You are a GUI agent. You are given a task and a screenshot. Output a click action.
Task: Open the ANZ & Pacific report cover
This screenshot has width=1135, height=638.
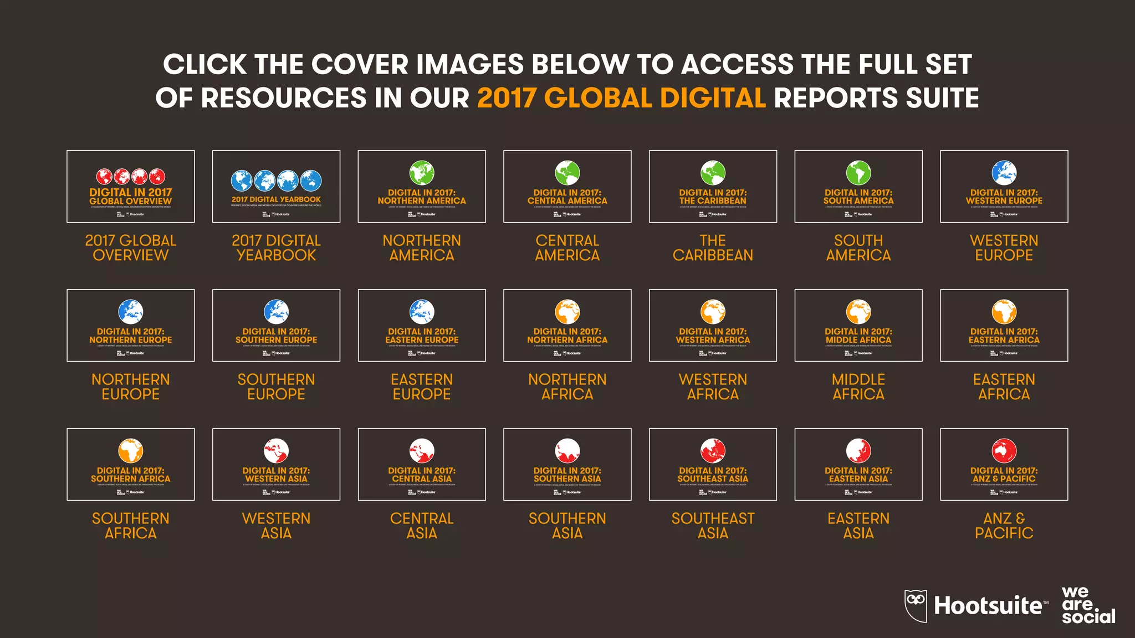coord(1004,465)
